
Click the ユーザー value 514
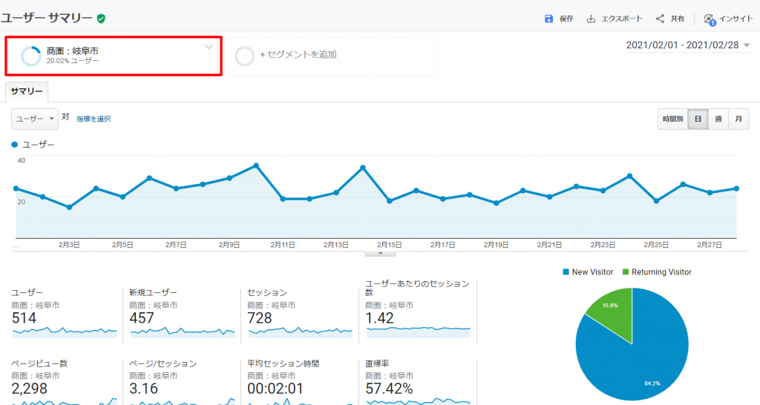point(24,318)
